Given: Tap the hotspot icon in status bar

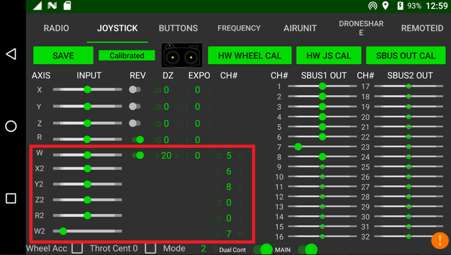Looking at the screenshot, I should click(373, 6).
